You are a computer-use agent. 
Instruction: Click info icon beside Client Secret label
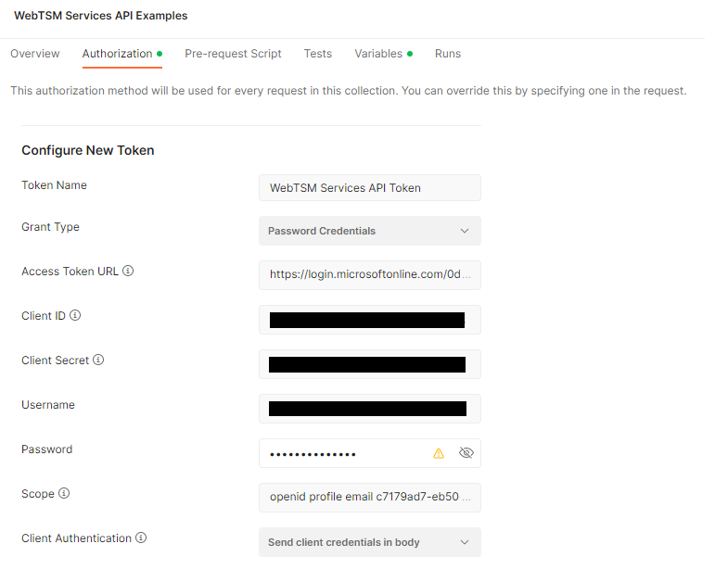coord(98,361)
